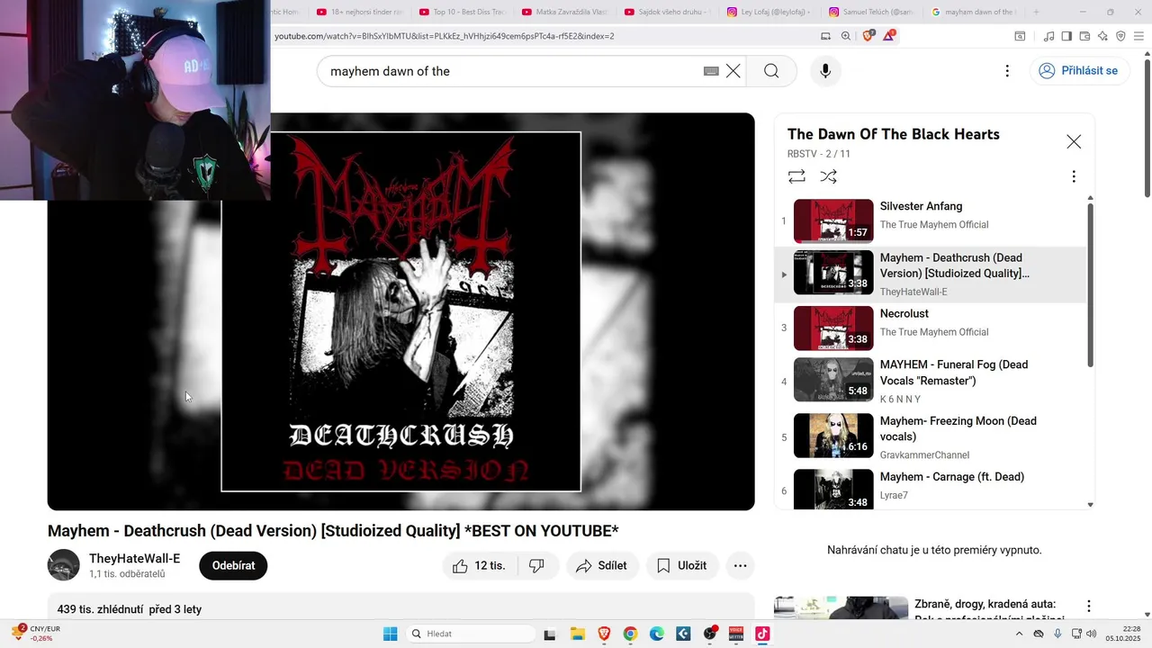This screenshot has width=1152, height=648.
Task: Open Brave browser from the taskbar
Action: 604,634
